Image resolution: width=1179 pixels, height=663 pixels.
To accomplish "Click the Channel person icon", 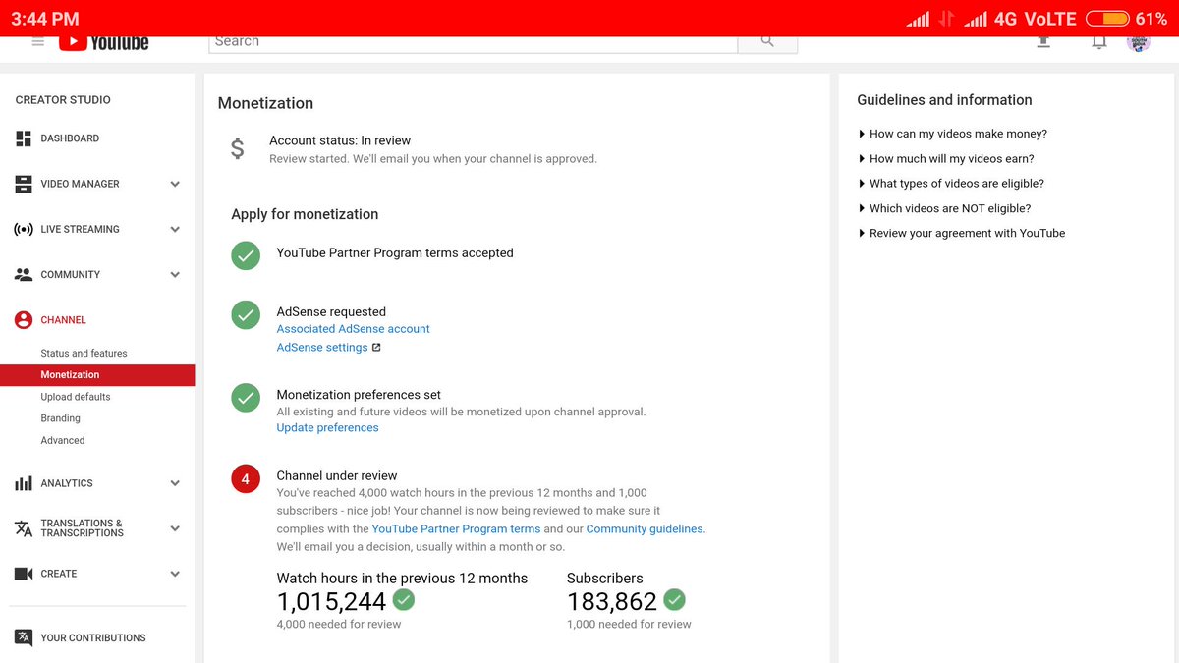I will [x=24, y=320].
